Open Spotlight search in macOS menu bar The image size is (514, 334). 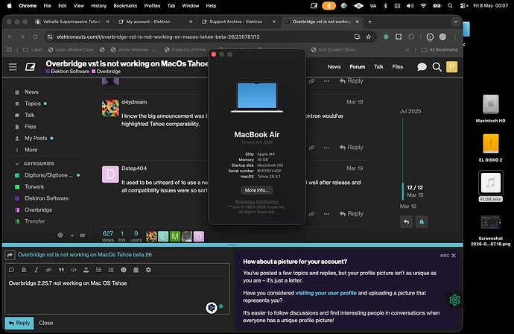point(450,5)
